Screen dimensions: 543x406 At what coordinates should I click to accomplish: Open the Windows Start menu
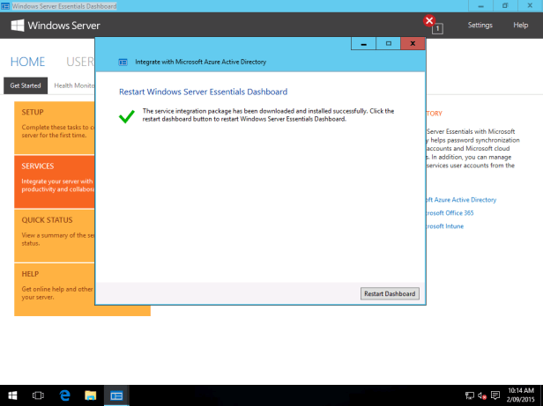tap(12, 395)
